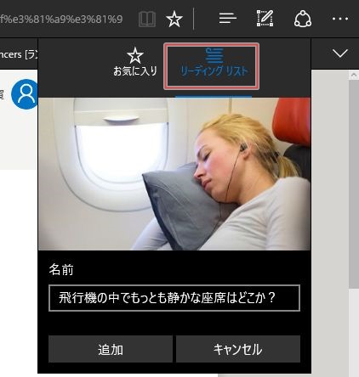Edit the 名前 text field
The height and width of the screenshot is (377, 359).
point(174,298)
